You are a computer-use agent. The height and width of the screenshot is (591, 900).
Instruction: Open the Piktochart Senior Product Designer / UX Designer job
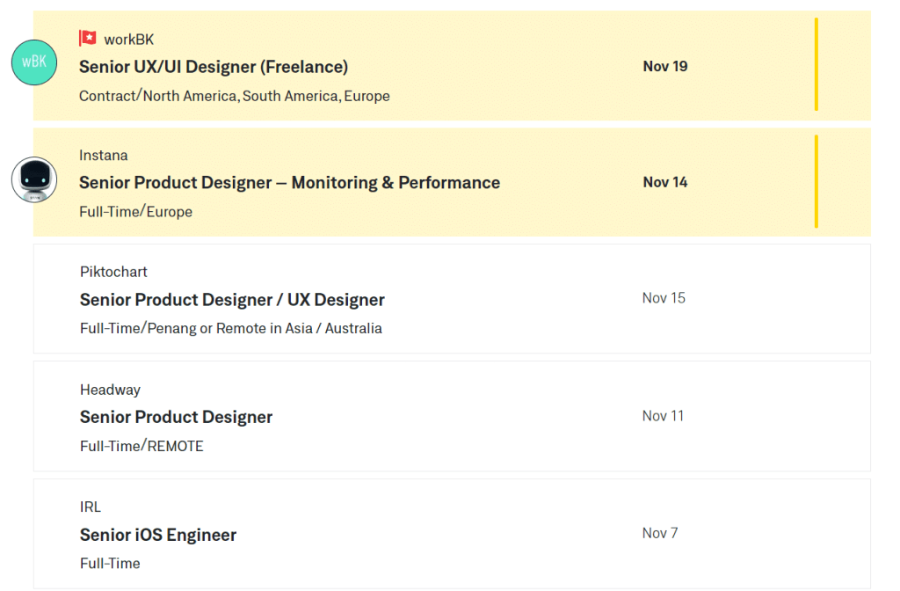pyautogui.click(x=232, y=299)
